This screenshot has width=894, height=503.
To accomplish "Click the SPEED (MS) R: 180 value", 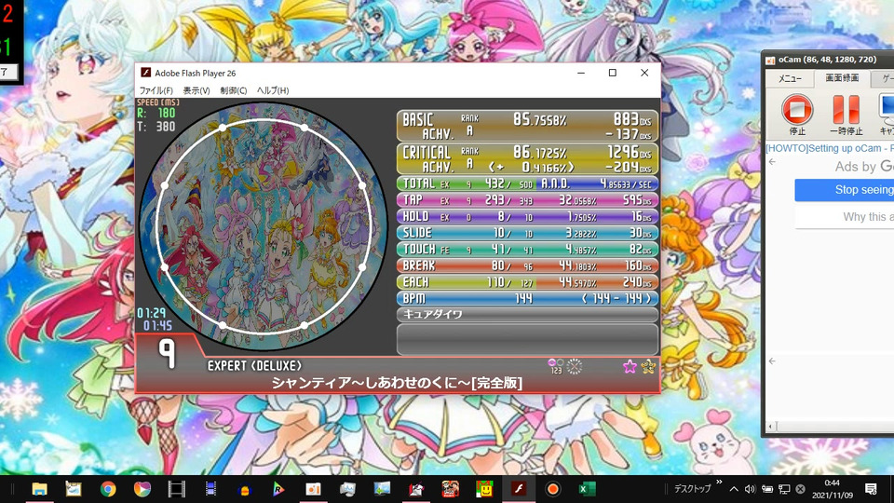I will [x=156, y=113].
